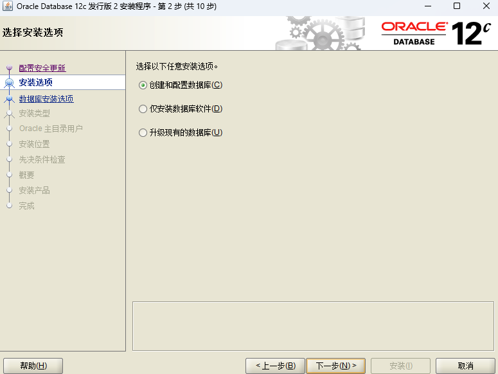Click the 概要 step label
This screenshot has width=498, height=374.
click(x=26, y=175)
